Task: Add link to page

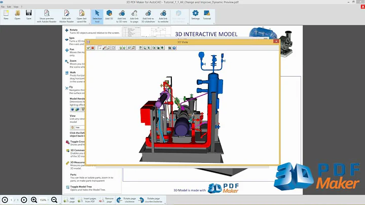Action: pyautogui.click(x=134, y=16)
